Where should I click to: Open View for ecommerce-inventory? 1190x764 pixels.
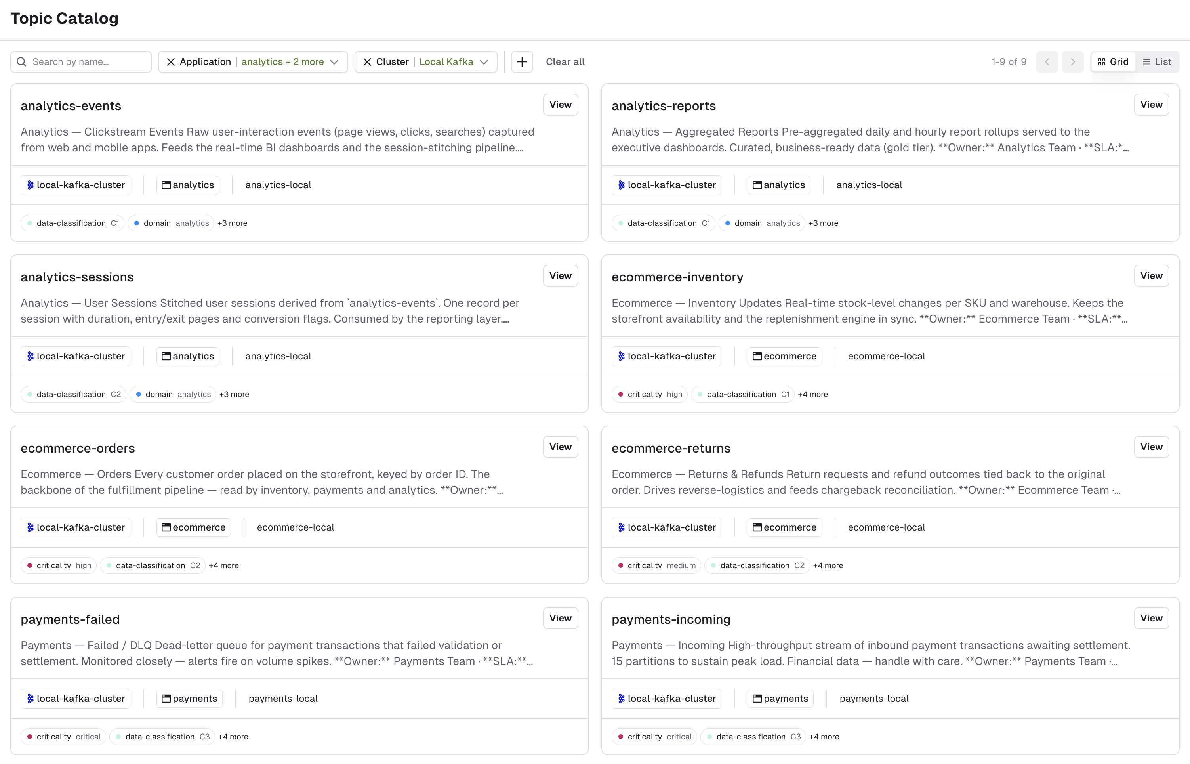click(x=1151, y=276)
